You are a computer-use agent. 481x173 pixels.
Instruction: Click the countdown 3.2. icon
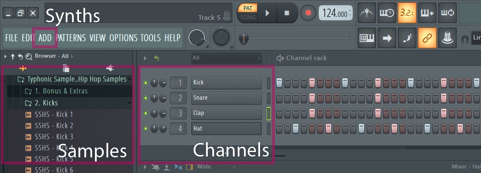407,13
